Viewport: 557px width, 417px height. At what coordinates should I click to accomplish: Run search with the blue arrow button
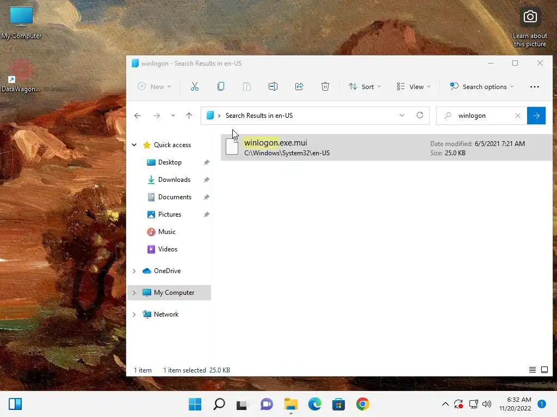click(x=536, y=116)
